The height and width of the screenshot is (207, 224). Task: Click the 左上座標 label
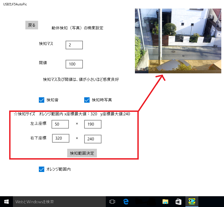[38, 123]
